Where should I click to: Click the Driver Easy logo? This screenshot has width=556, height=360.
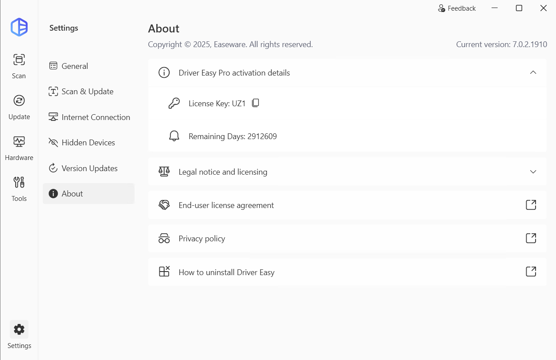pos(19,27)
